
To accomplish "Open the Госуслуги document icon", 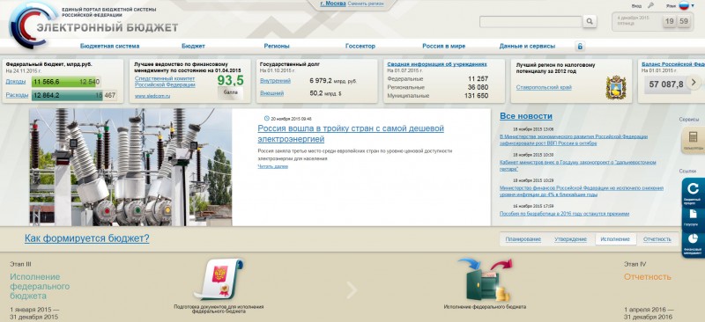I will pyautogui.click(x=693, y=218).
